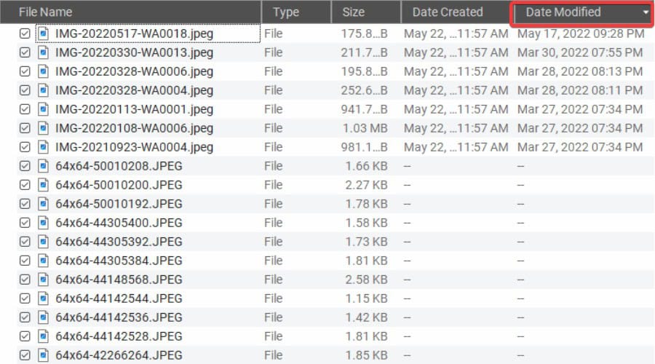The image size is (655, 364).
Task: Uncheck 64x64-50010208.JPEG checkbox
Action: [25, 166]
